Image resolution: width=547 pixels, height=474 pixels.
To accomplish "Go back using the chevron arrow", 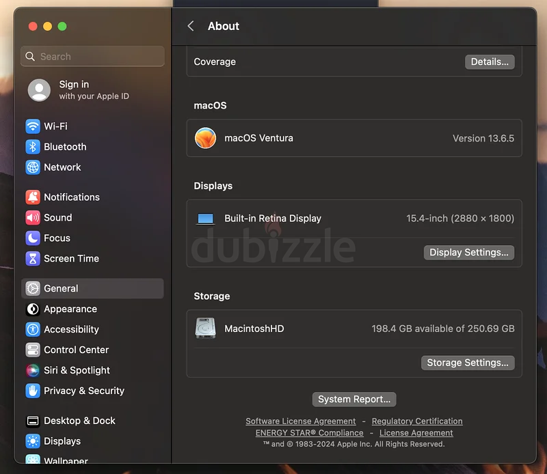I will tap(191, 26).
